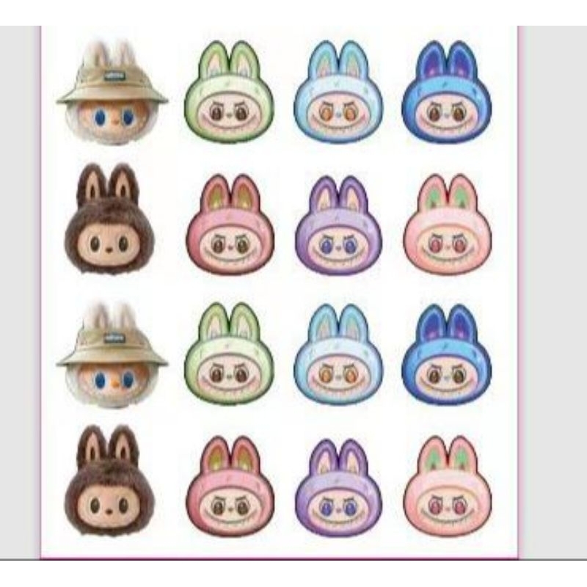Image resolution: width=587 pixels, height=587 pixels.
Task: Pick the dark blue bunny sticker in first row
Action: click(x=447, y=92)
